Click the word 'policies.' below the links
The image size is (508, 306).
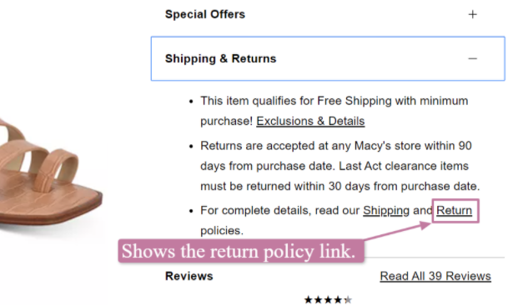tap(222, 231)
